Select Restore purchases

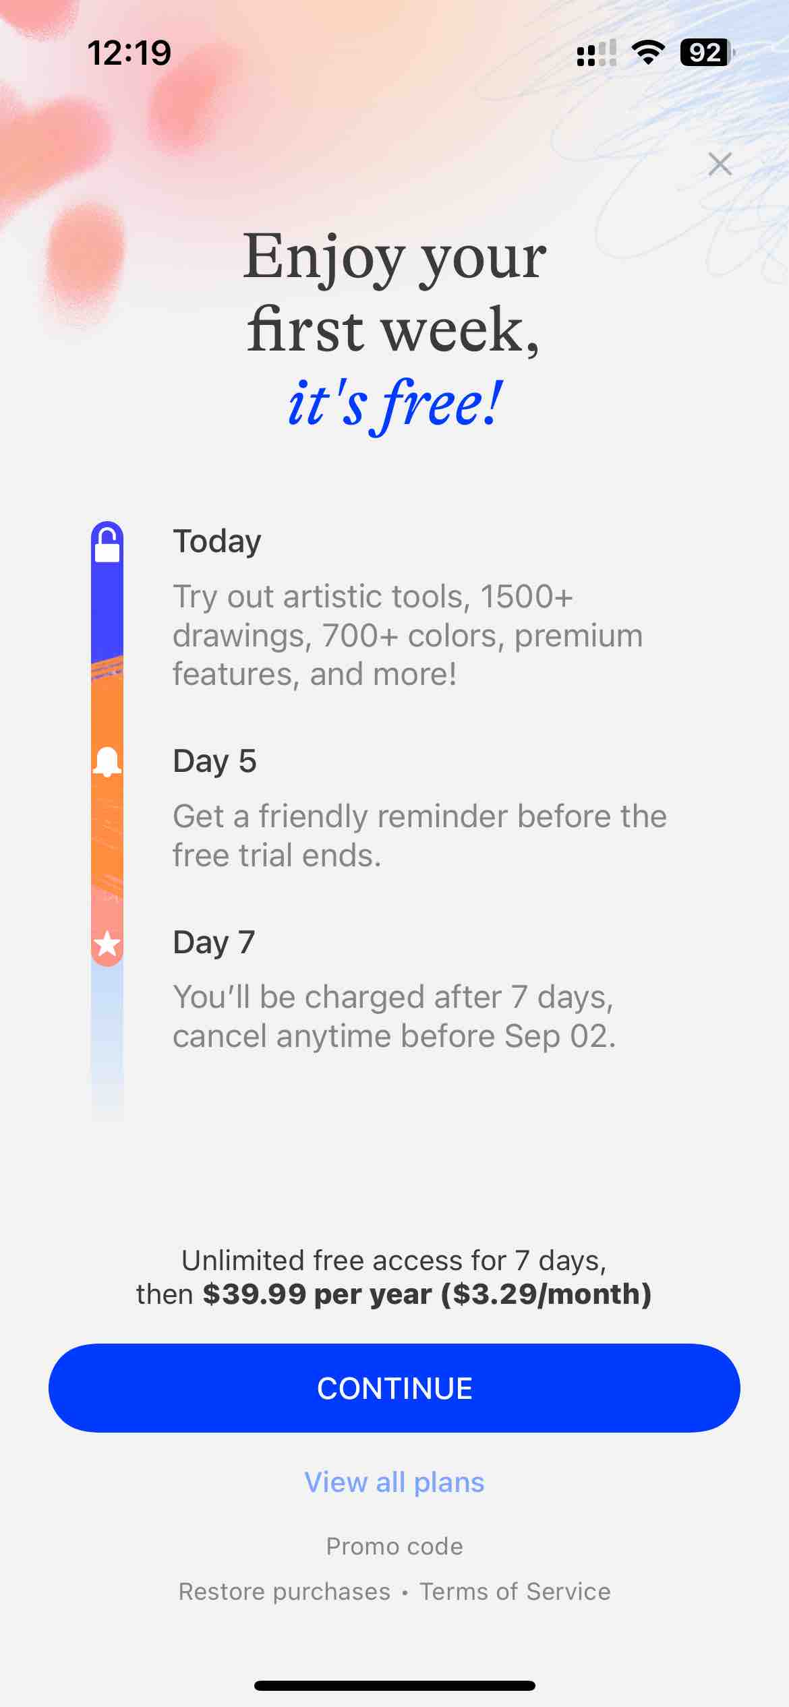[x=284, y=1591]
